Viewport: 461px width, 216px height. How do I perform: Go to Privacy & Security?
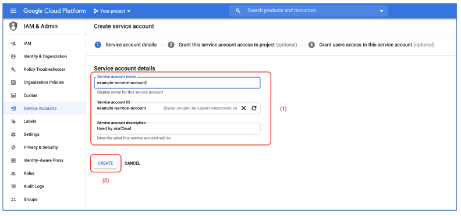(x=41, y=147)
